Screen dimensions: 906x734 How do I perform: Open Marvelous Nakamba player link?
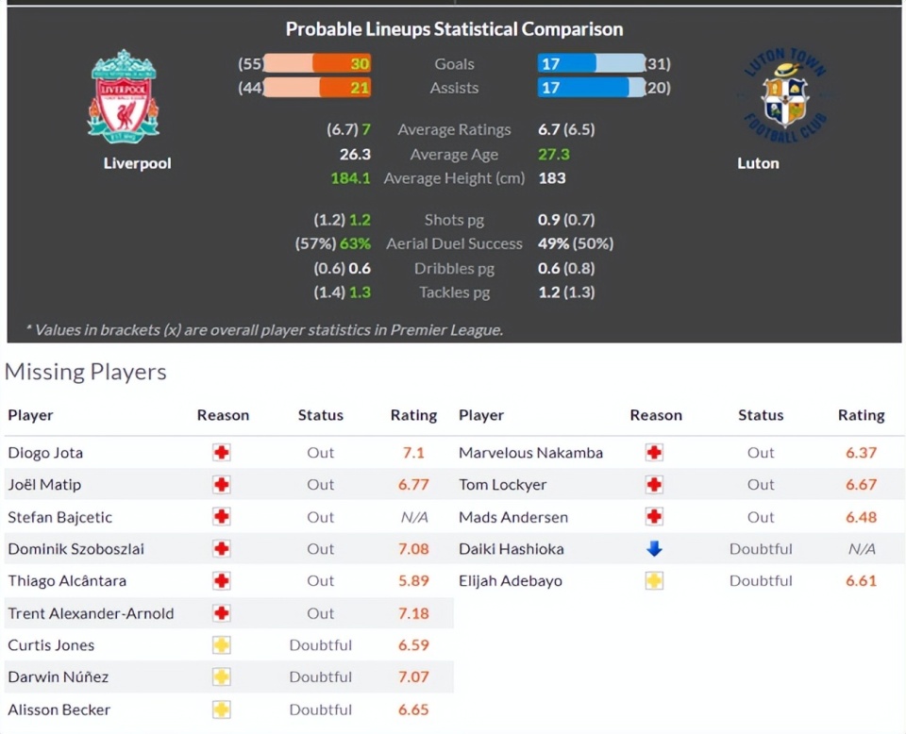pos(530,453)
